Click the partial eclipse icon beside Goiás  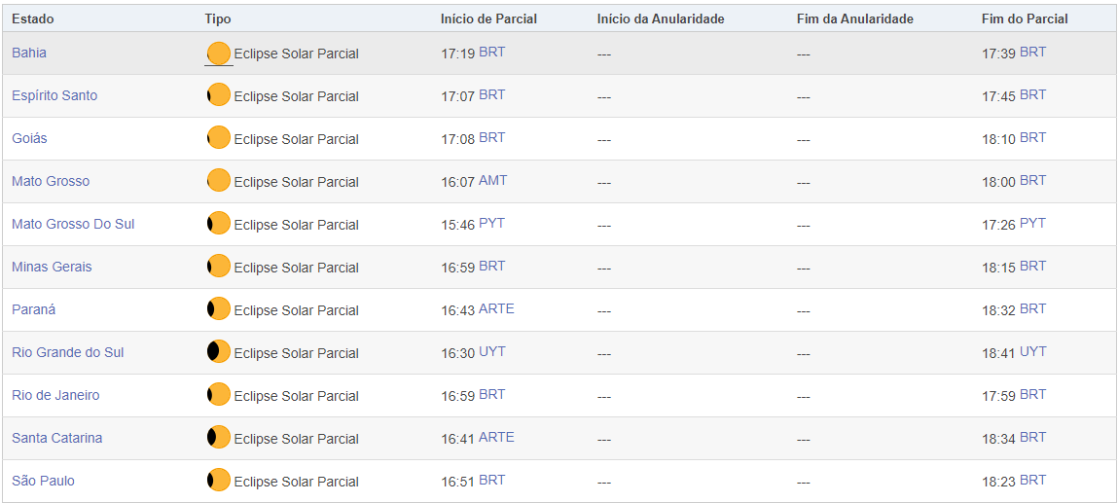pyautogui.click(x=219, y=138)
